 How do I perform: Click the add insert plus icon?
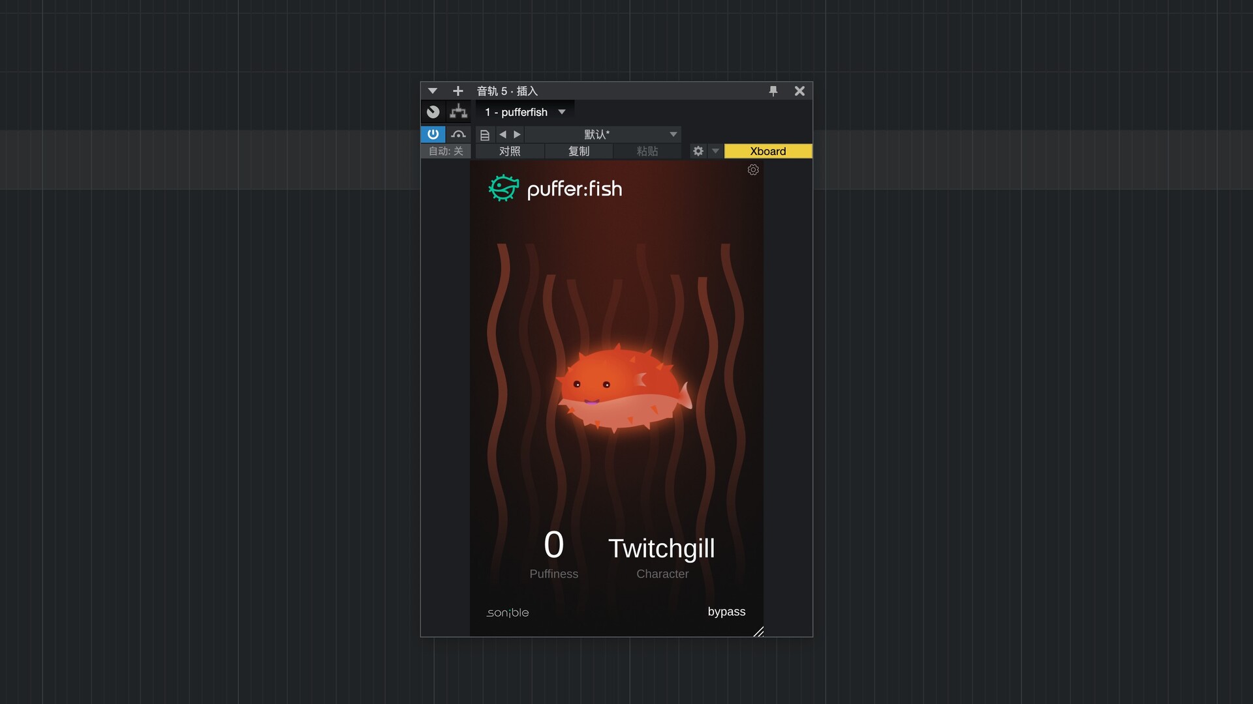pyautogui.click(x=457, y=91)
